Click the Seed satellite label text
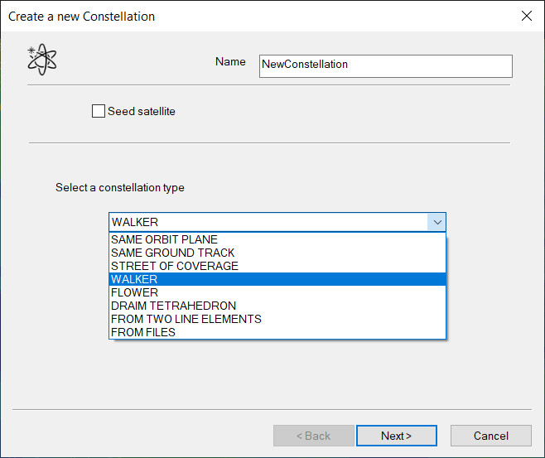 pos(142,111)
